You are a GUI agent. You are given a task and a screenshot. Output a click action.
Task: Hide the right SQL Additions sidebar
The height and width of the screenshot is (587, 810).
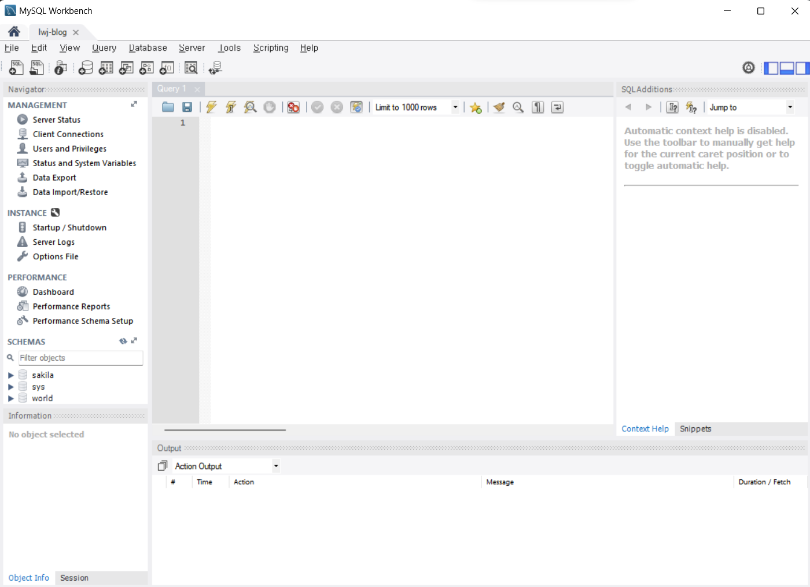[802, 68]
